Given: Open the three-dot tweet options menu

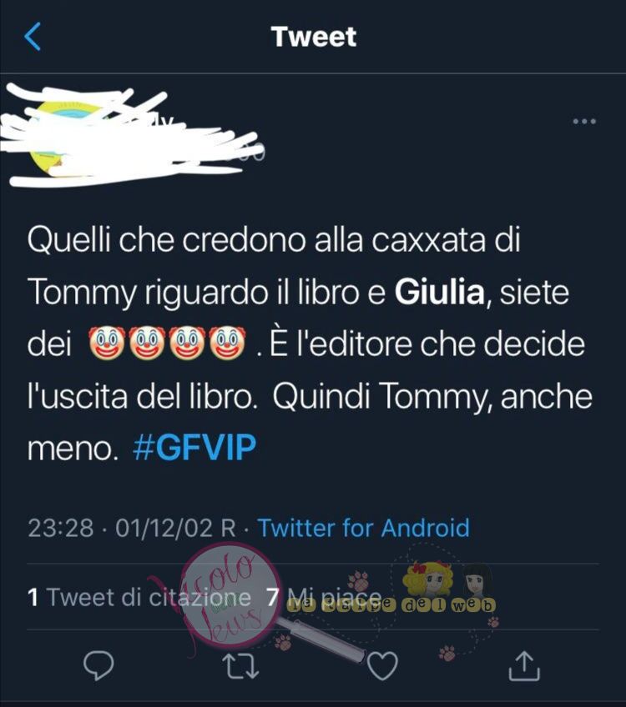Looking at the screenshot, I should [584, 121].
